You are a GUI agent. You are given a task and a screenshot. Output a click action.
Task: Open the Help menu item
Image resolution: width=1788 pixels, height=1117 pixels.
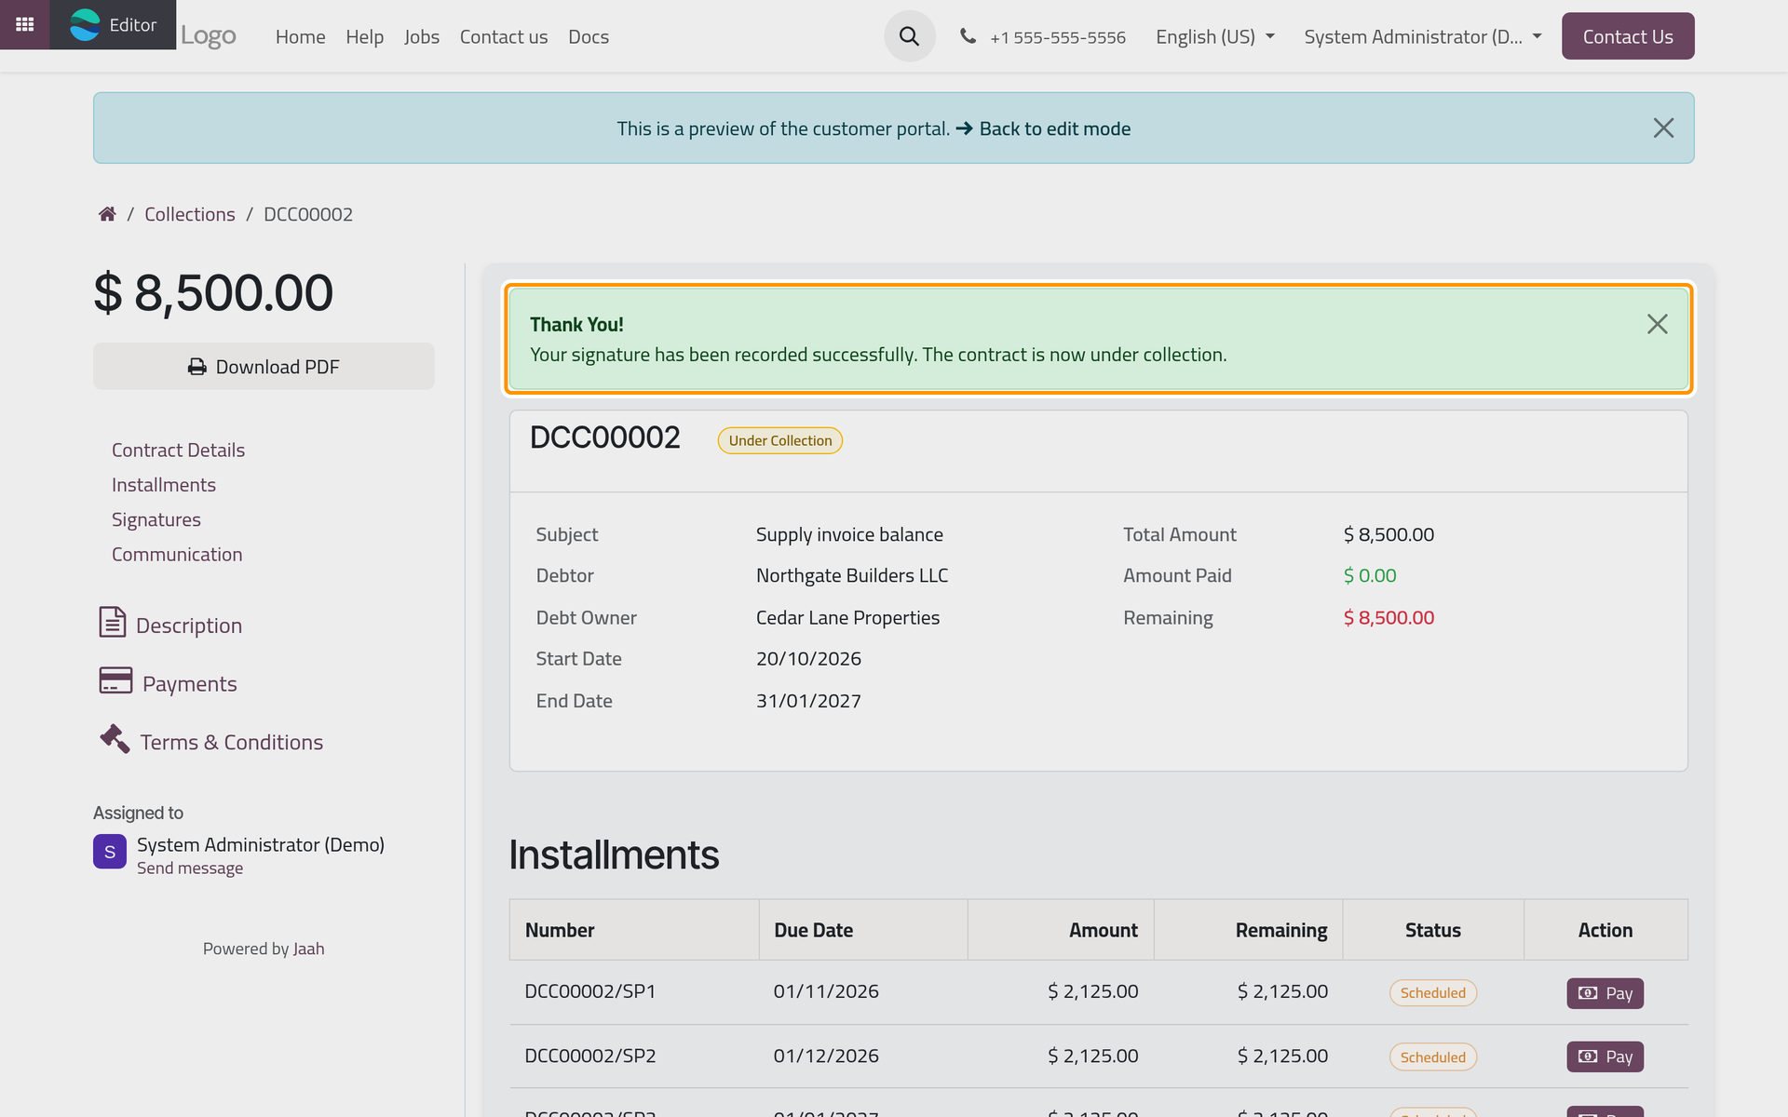364,36
